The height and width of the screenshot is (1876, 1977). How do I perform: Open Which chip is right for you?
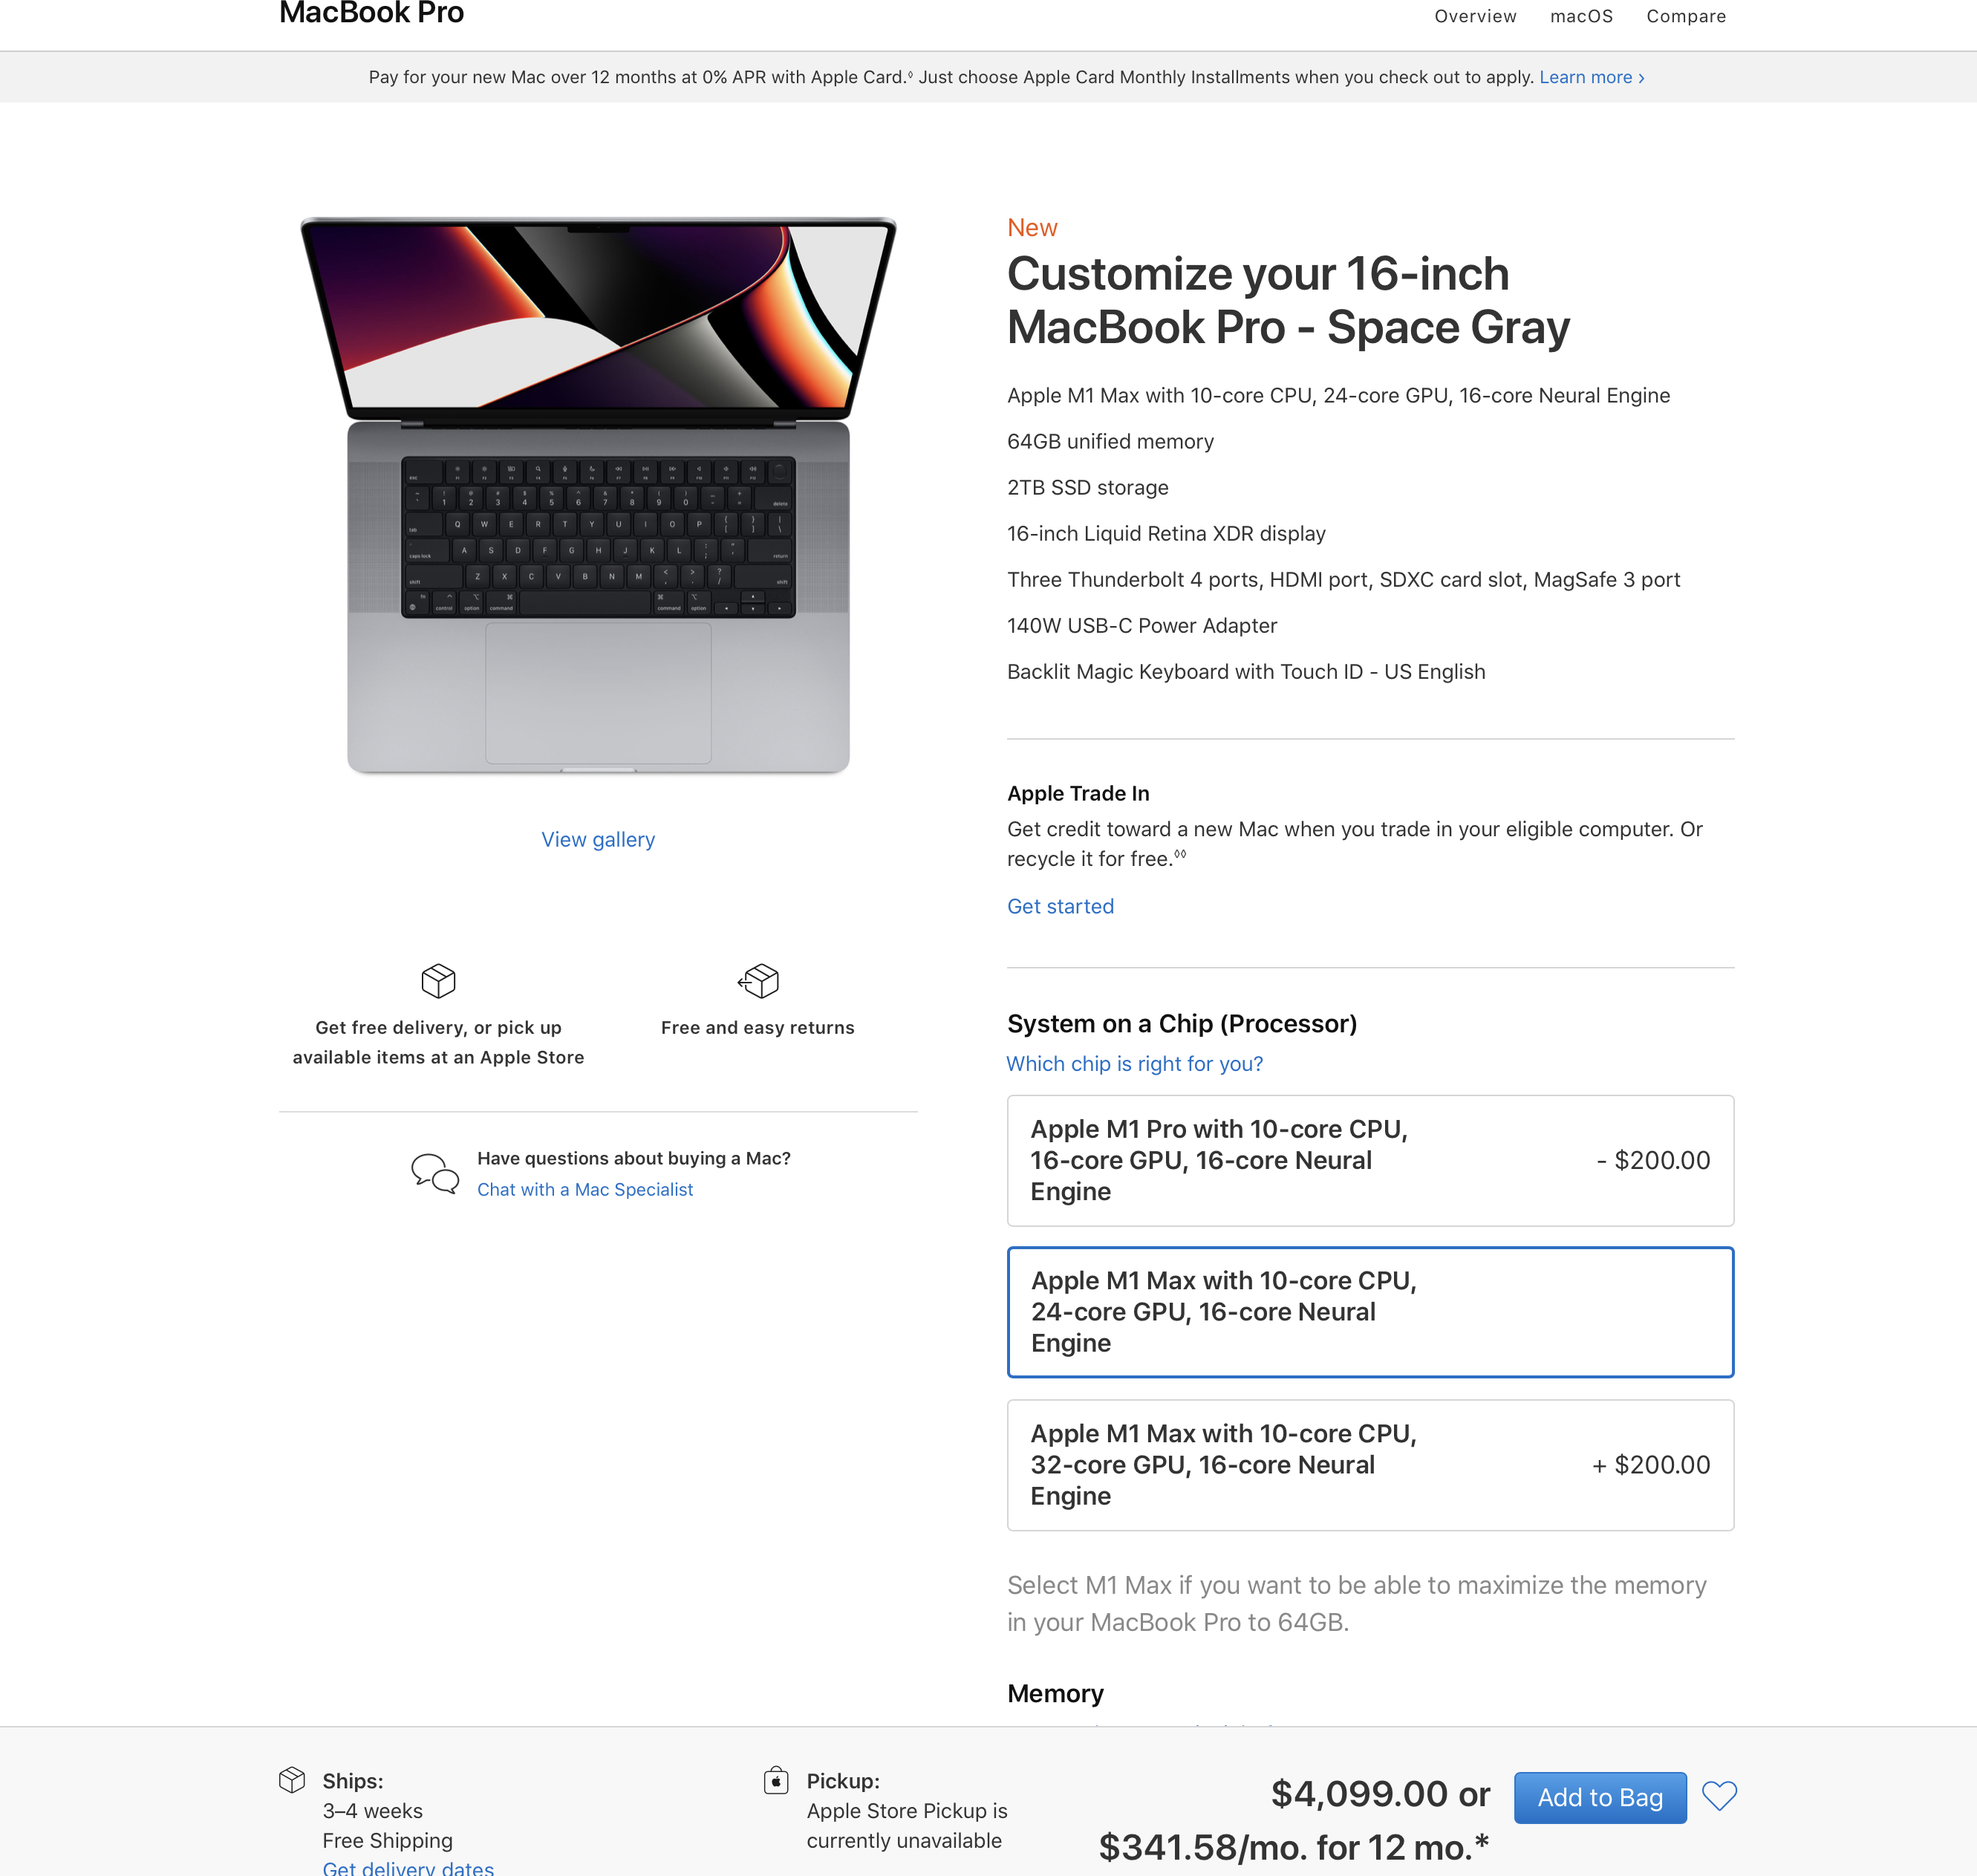click(x=1134, y=1064)
